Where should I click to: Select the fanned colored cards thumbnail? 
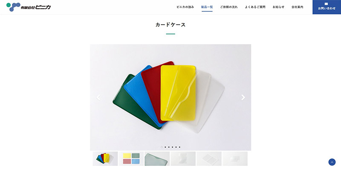[105, 159]
